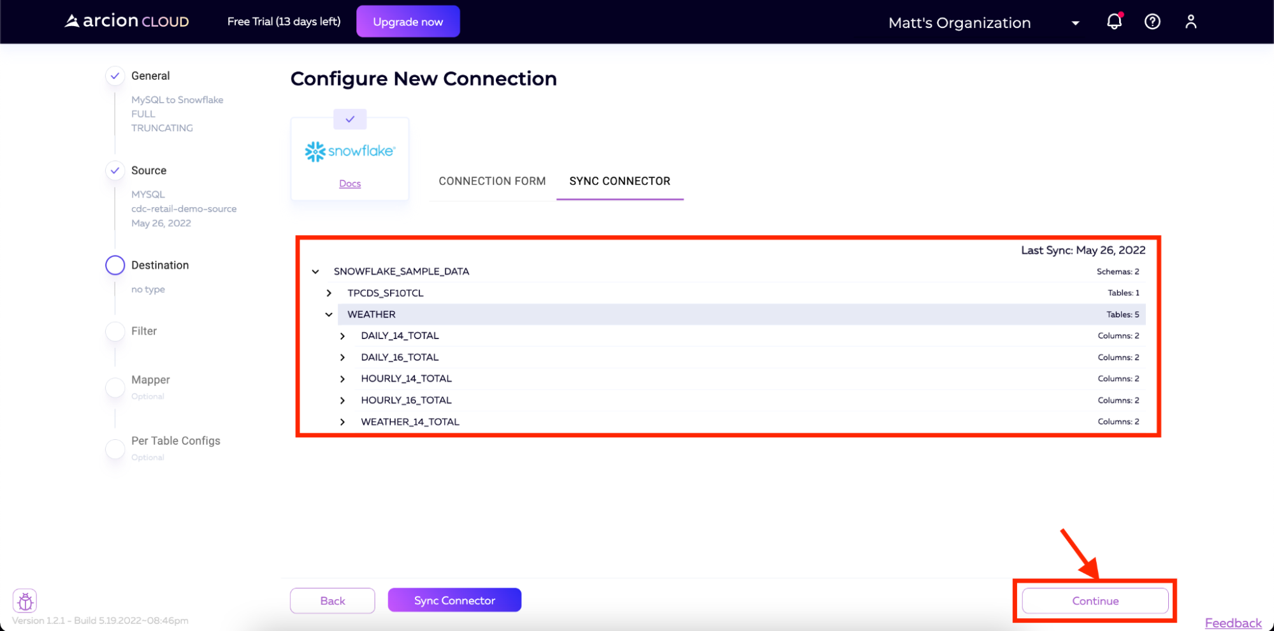
Task: Click the MySQL to Snowflake summary text
Action: pyautogui.click(x=177, y=100)
